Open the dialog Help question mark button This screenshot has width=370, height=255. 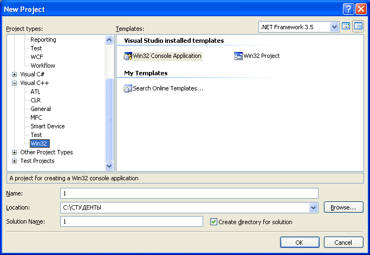348,9
